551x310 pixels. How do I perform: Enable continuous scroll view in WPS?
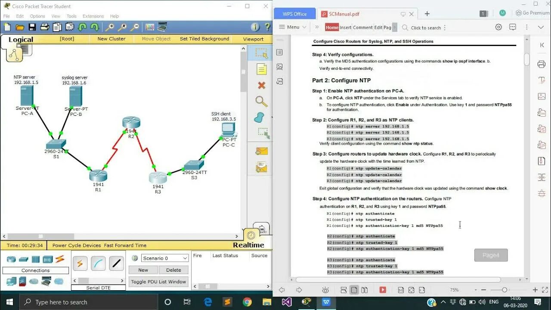[x=344, y=290]
